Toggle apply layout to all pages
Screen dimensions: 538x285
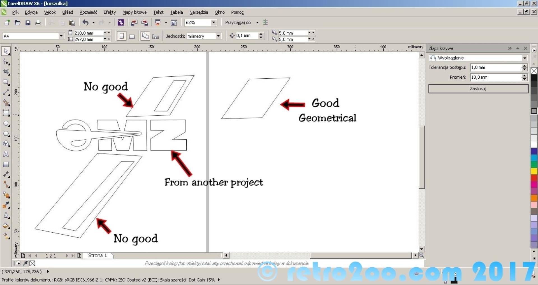pos(145,36)
